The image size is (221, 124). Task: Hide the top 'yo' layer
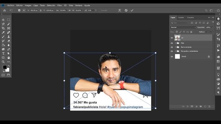click(172, 38)
